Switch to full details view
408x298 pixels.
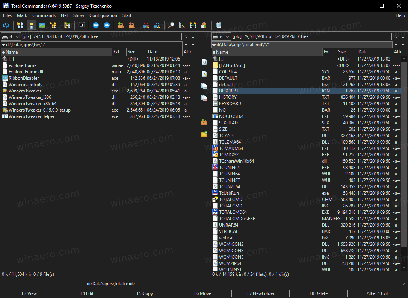coord(31,25)
